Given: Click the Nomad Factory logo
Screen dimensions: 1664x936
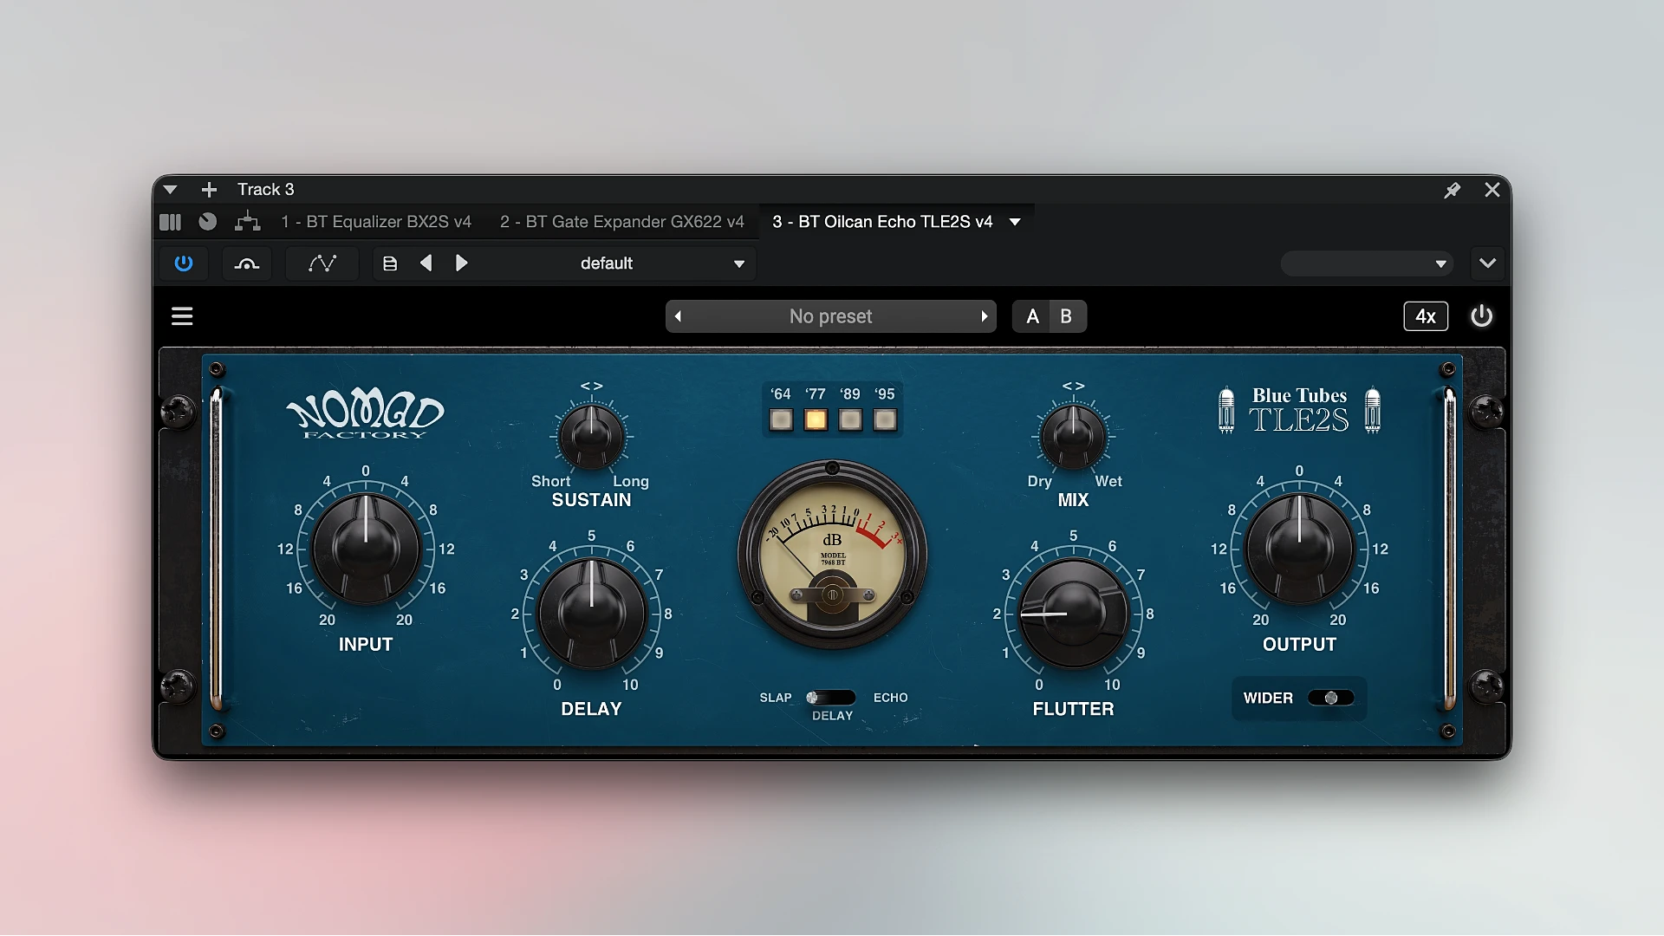Looking at the screenshot, I should (x=365, y=415).
